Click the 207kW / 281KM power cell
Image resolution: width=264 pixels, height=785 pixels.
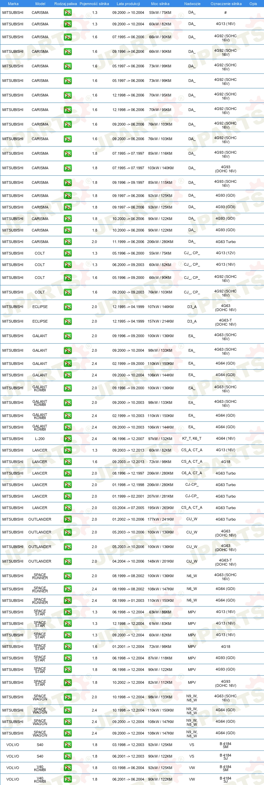160,496
